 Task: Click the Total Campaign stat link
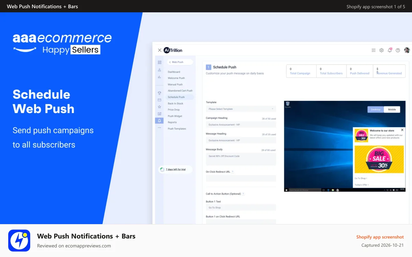300,73
